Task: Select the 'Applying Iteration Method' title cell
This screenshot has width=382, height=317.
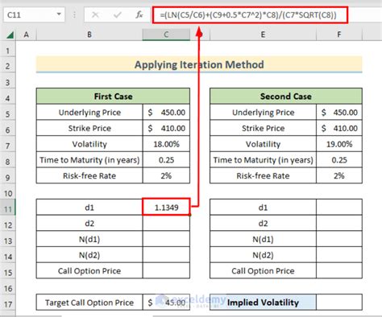Action: pos(199,64)
